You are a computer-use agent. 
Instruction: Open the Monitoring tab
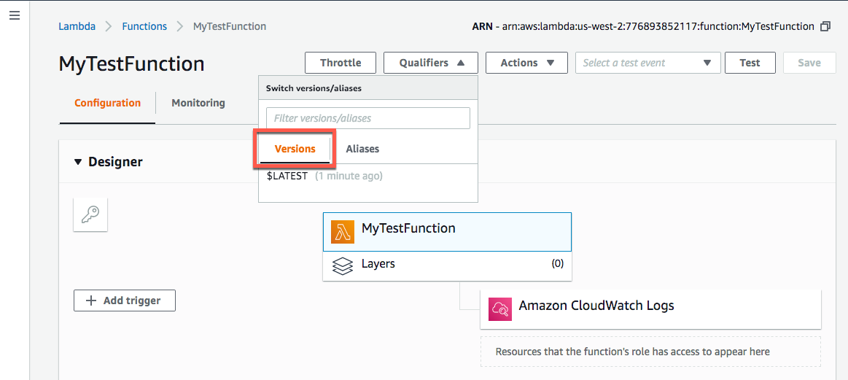point(198,103)
